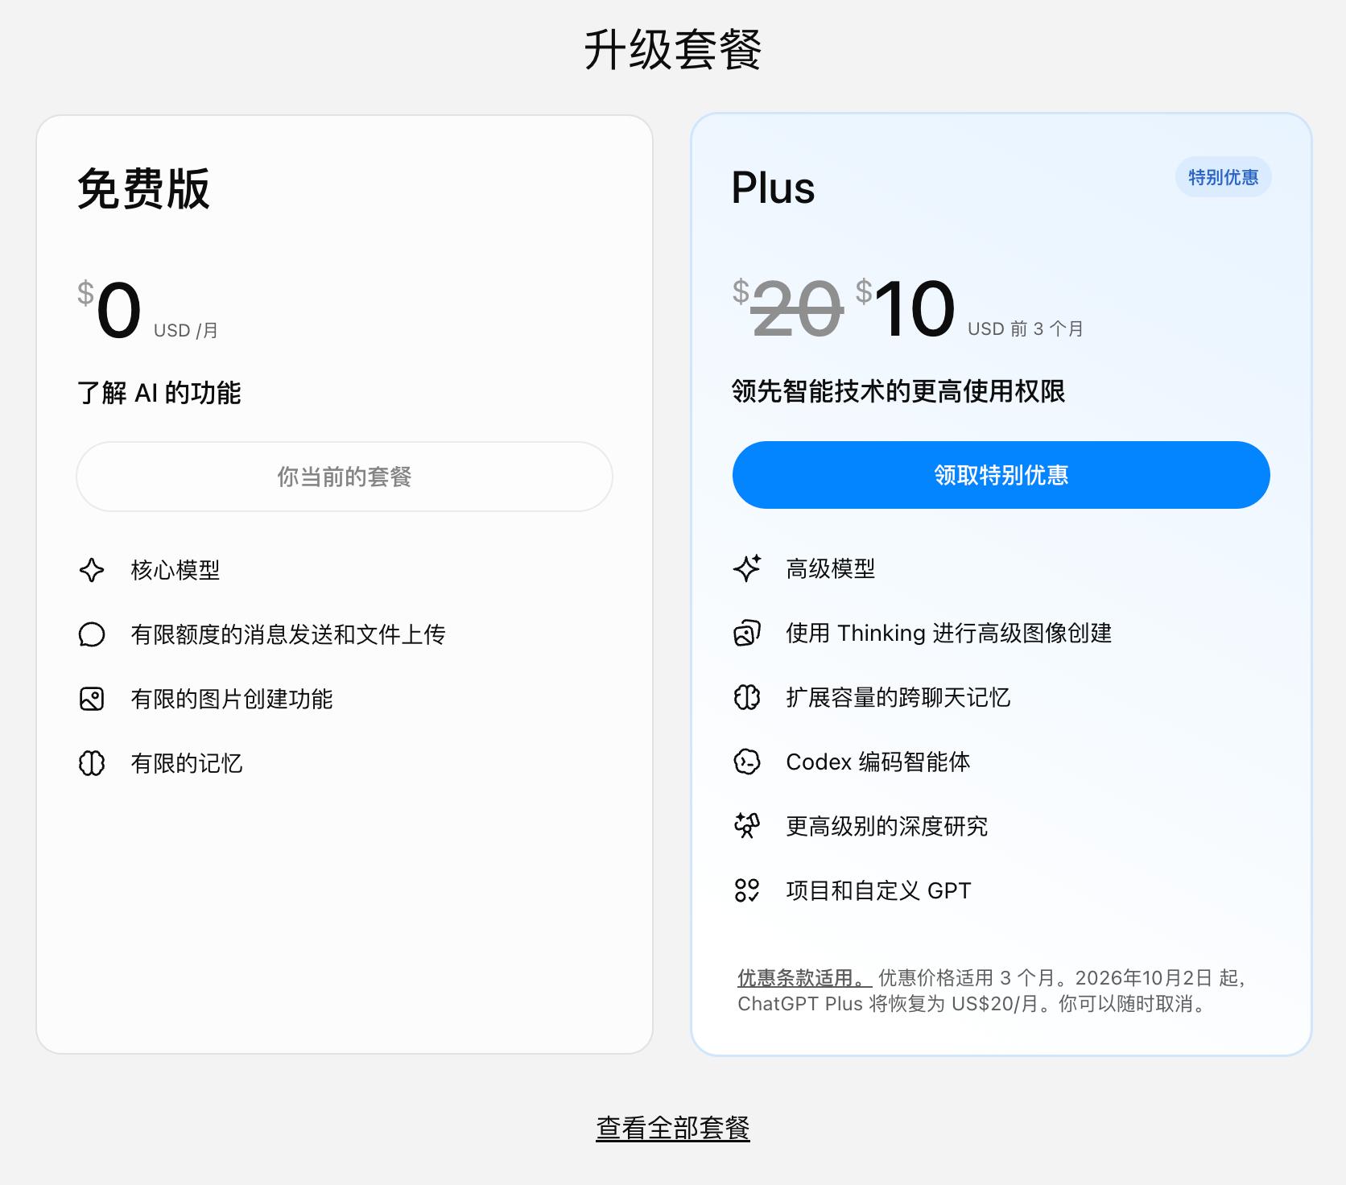Click the 了解 AI 的功能 tagline
This screenshot has width=1346, height=1185.
159,393
